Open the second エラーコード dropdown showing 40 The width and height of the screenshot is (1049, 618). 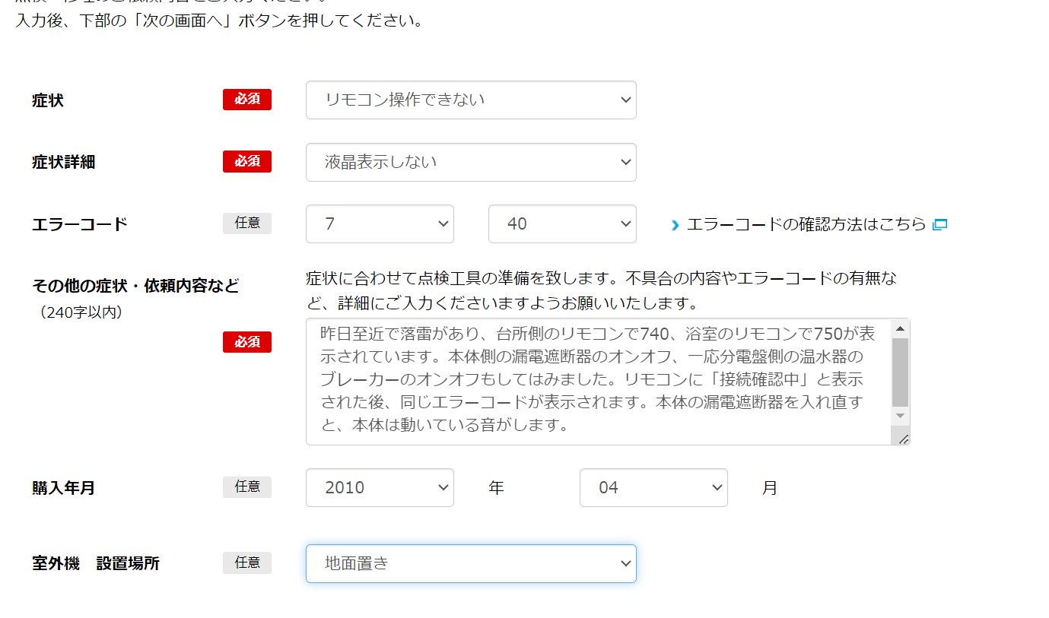click(x=561, y=224)
